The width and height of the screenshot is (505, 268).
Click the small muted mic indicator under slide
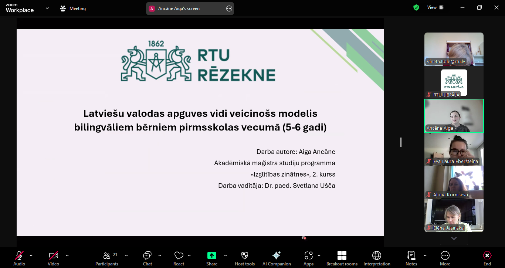pos(304,237)
